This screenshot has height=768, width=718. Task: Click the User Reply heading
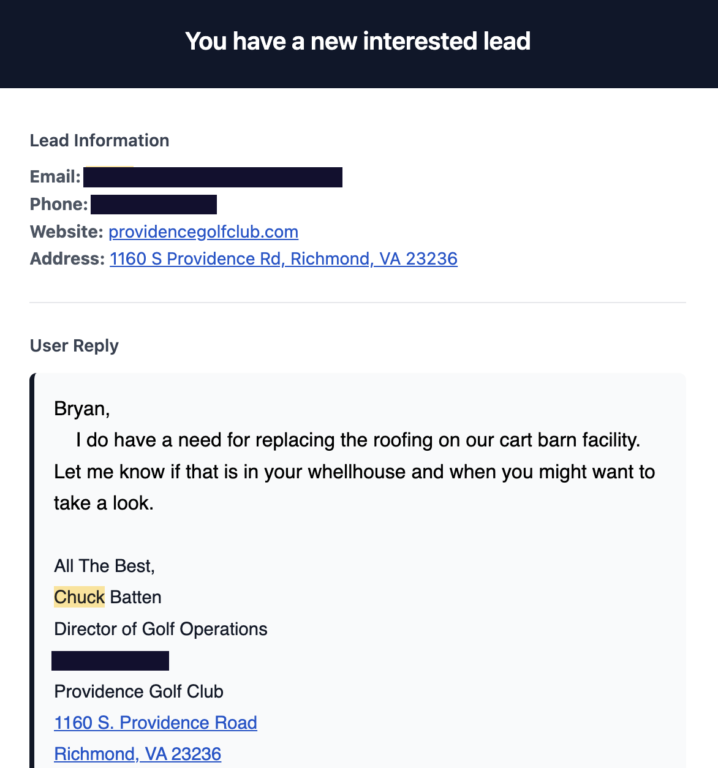click(74, 345)
